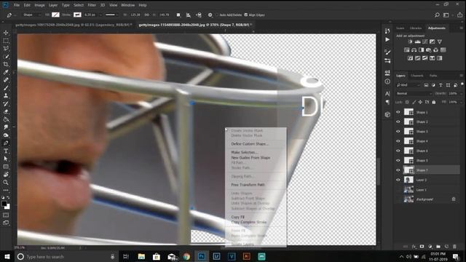This screenshot has height=262, width=466.
Task: Select the Horizontal Type tool
Action: point(6,151)
